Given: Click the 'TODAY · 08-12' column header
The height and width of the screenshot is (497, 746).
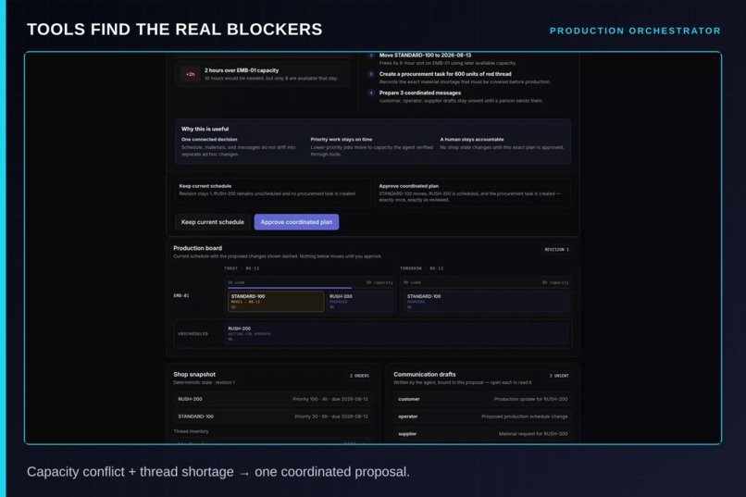Looking at the screenshot, I should (242, 268).
